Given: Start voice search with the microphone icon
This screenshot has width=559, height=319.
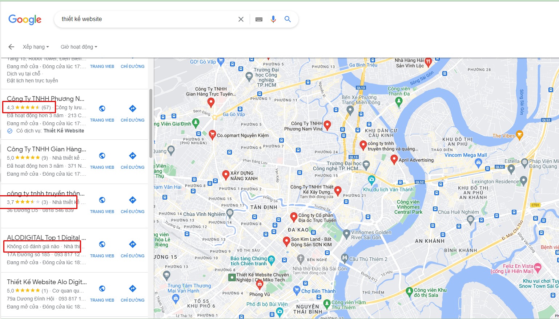Looking at the screenshot, I should coord(273,19).
